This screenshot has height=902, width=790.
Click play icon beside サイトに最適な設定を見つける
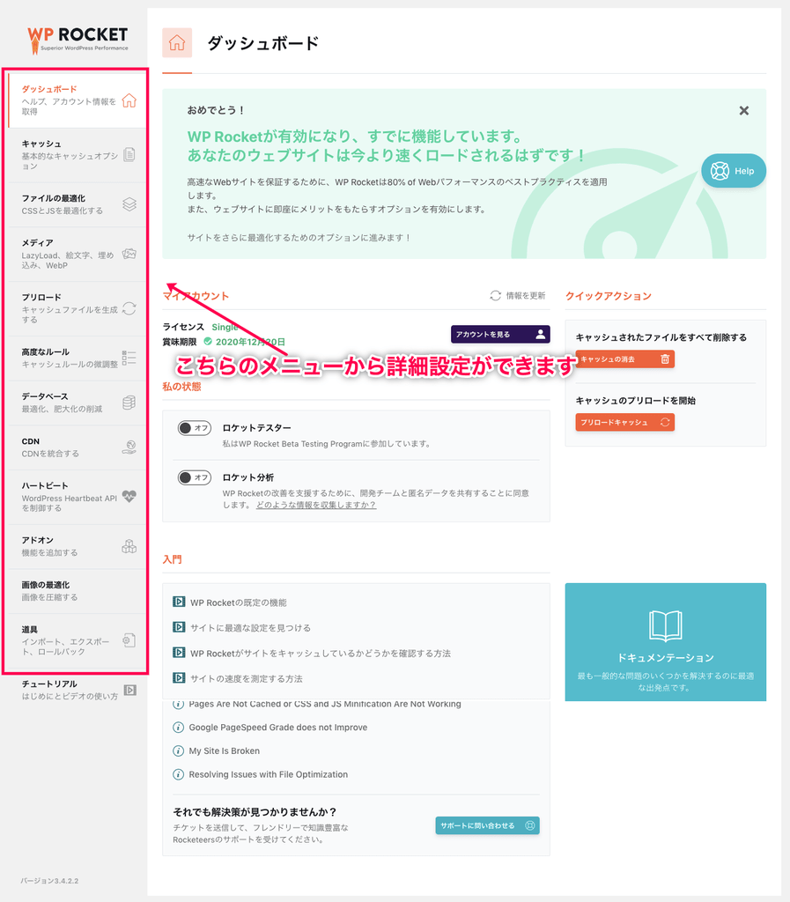[179, 627]
